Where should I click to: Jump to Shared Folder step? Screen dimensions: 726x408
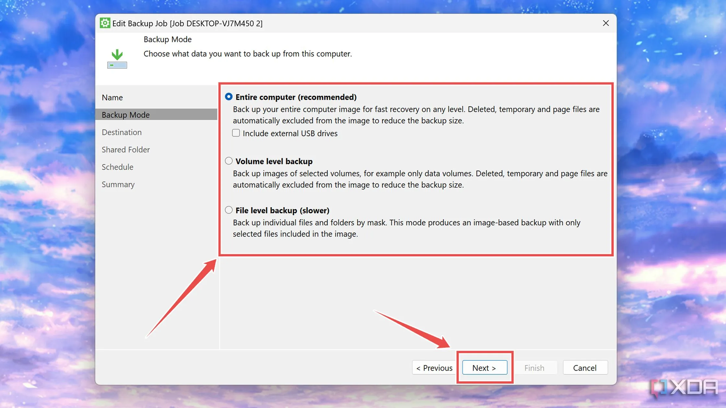(x=126, y=150)
